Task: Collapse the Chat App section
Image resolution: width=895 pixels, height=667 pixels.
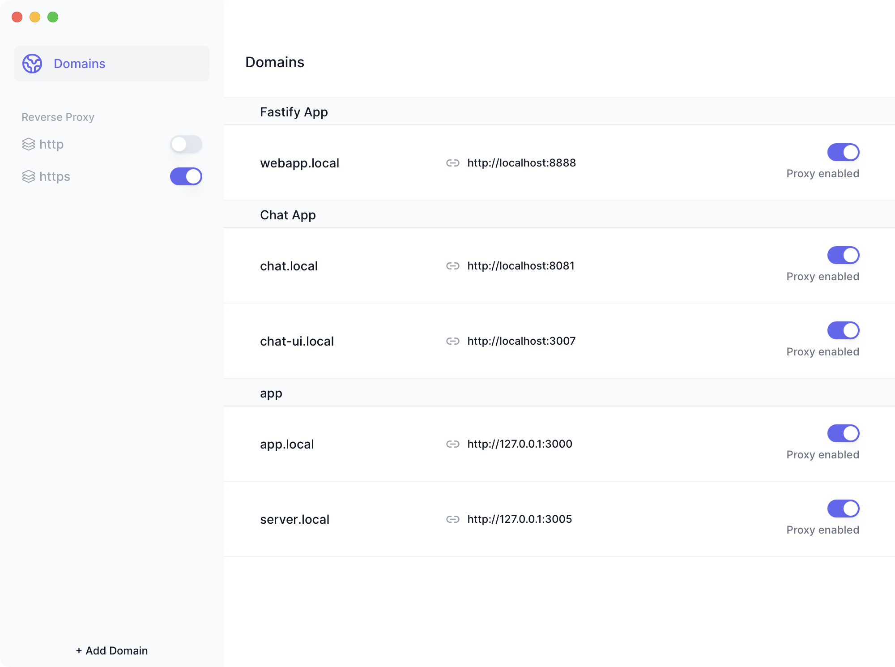Action: (288, 214)
